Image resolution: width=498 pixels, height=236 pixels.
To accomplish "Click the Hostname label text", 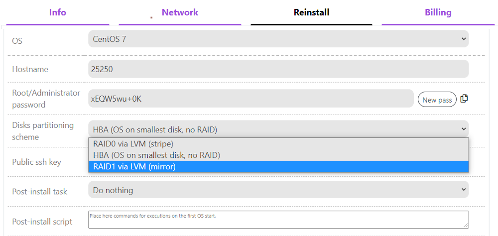I will [x=30, y=69].
